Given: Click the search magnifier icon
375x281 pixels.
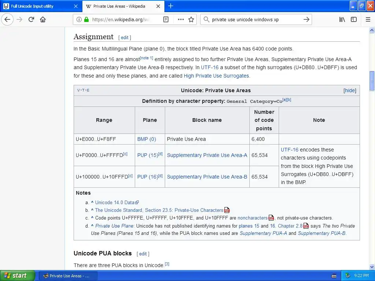Looking at the screenshot, I should tap(206, 20).
